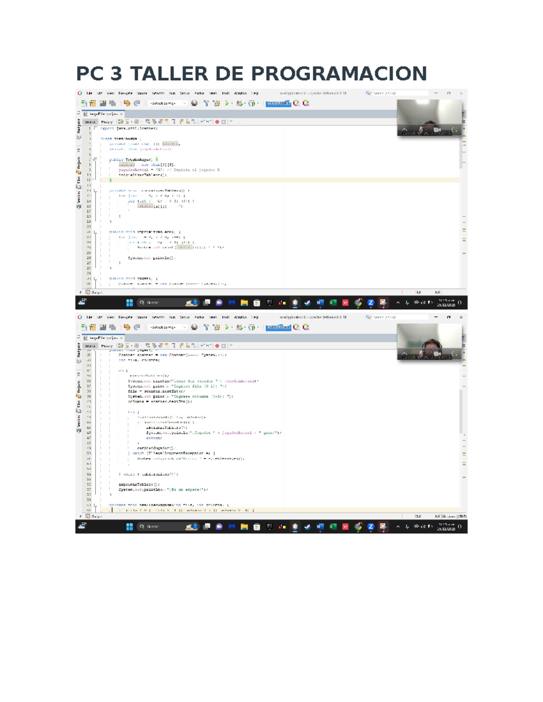
Task: Click Redo arrow in upper screenshot toolbar
Action: coord(137,104)
